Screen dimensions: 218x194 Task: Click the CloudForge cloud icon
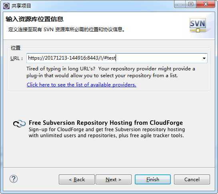point(19,124)
